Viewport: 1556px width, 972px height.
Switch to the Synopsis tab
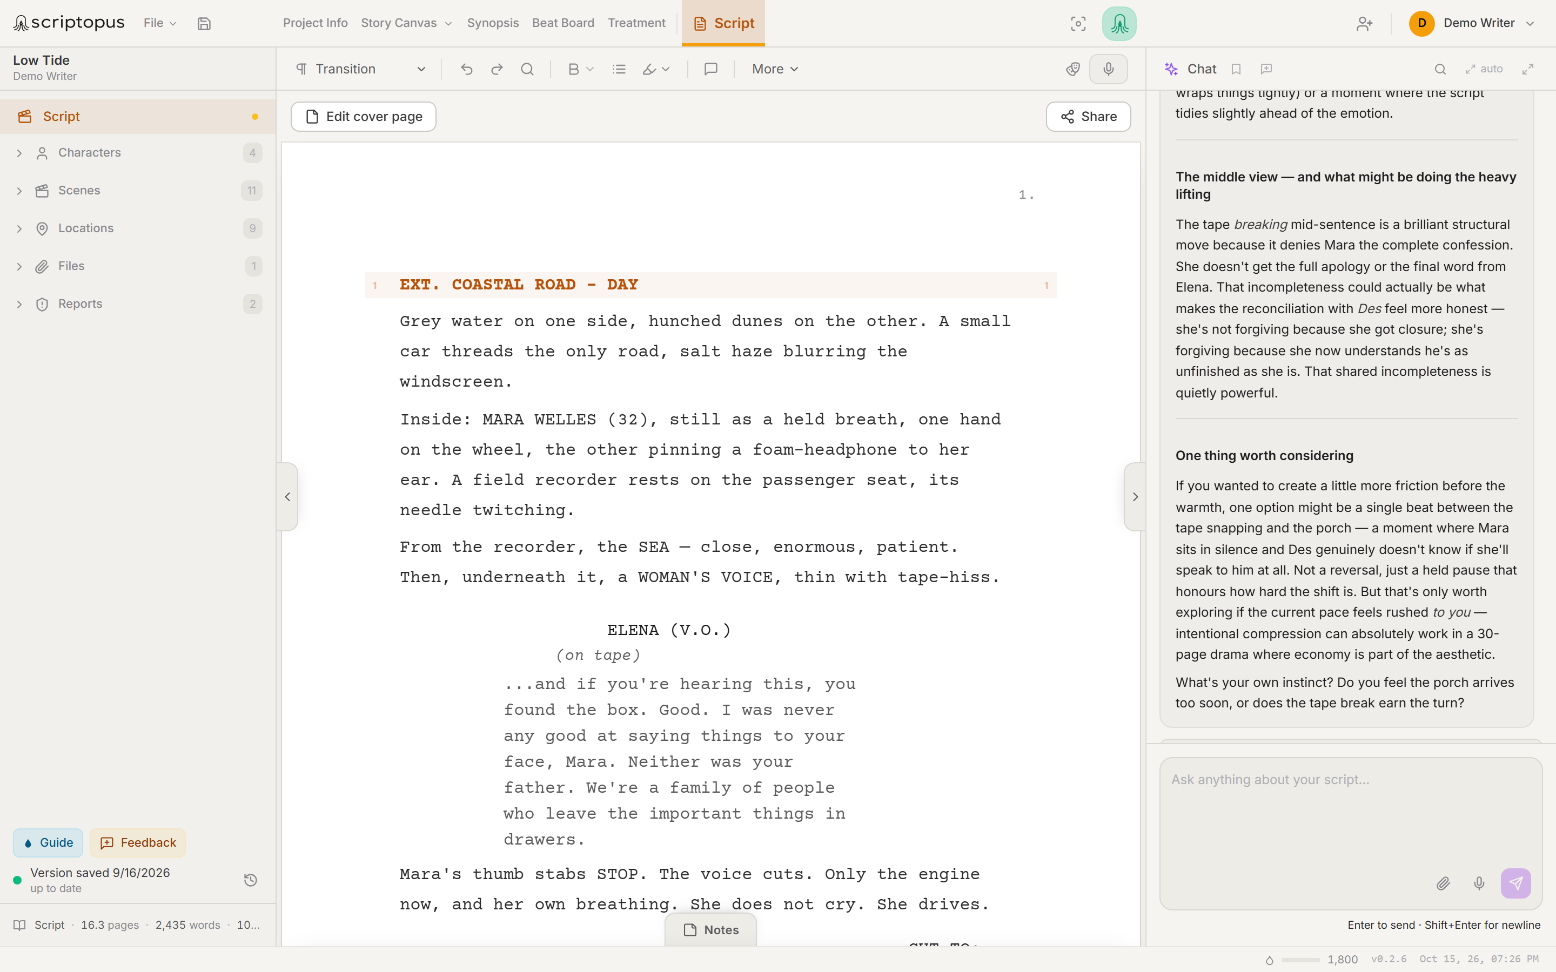point(493,23)
